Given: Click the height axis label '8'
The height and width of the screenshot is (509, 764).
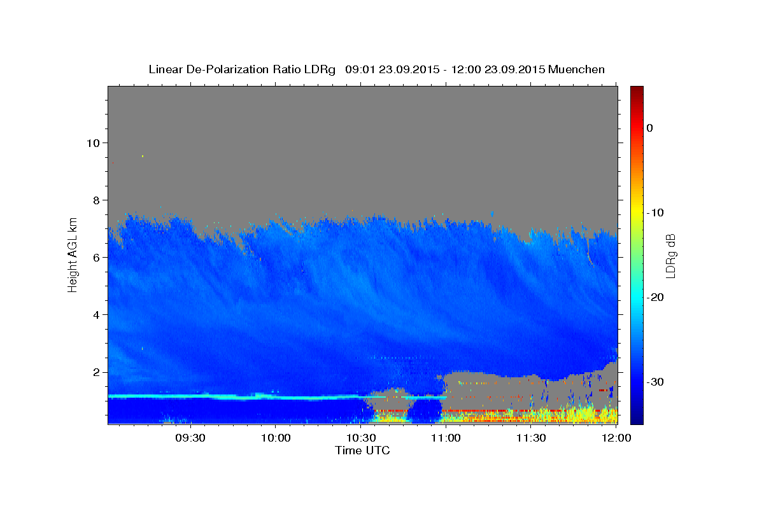Looking at the screenshot, I should point(95,200).
